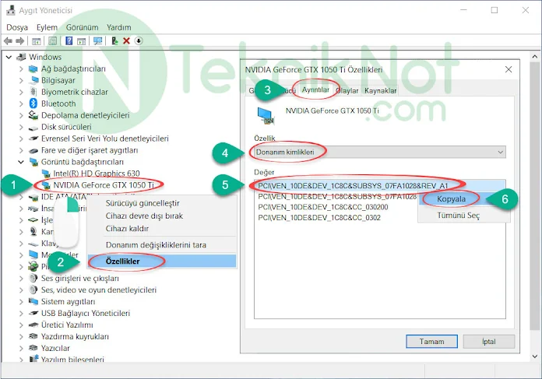This screenshot has height=379, width=542.
Task: Toggle the action pane toolbar icon
Action: 82,41
